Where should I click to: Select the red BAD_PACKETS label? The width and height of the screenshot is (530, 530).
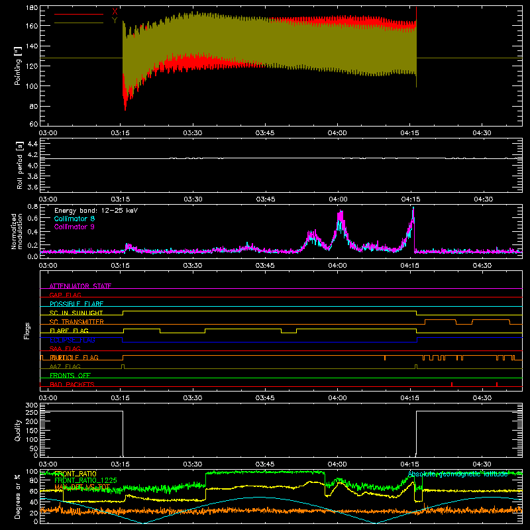click(72, 384)
